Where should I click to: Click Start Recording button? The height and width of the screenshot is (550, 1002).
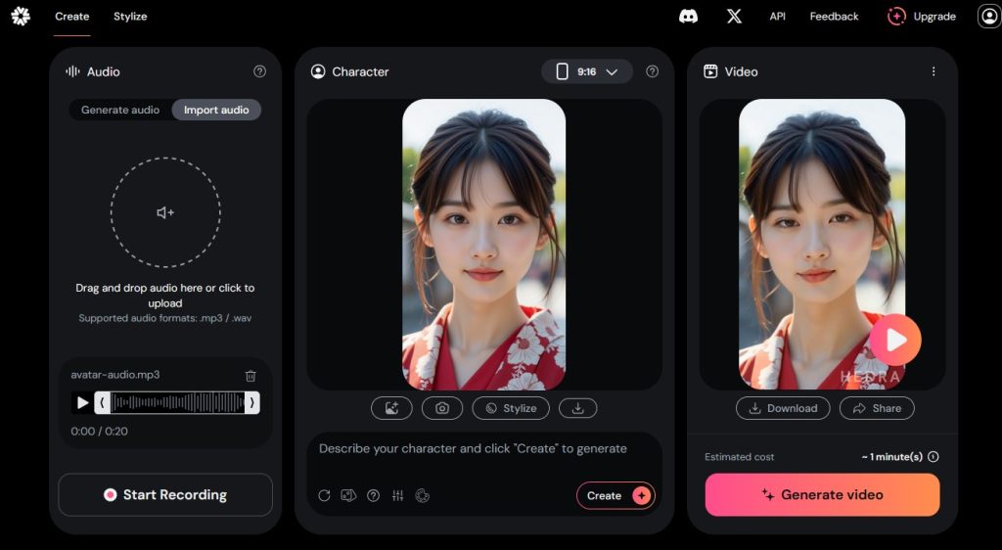[x=165, y=494]
